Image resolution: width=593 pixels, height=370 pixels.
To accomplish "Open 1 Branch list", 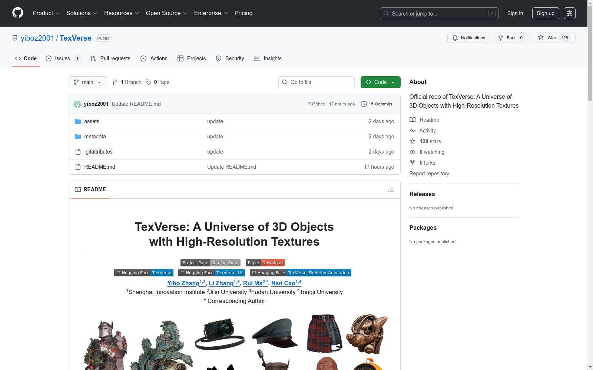I will click(x=127, y=82).
